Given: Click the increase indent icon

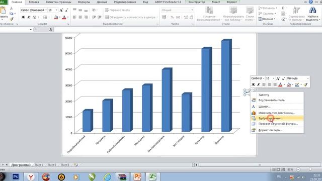Looking at the screenshot, I should tap(100, 17).
